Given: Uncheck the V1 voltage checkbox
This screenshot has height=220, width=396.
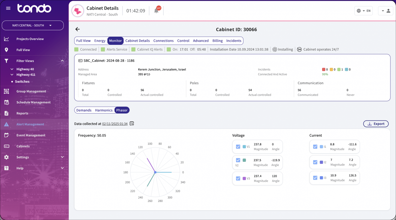Looking at the screenshot, I should pyautogui.click(x=238, y=147).
